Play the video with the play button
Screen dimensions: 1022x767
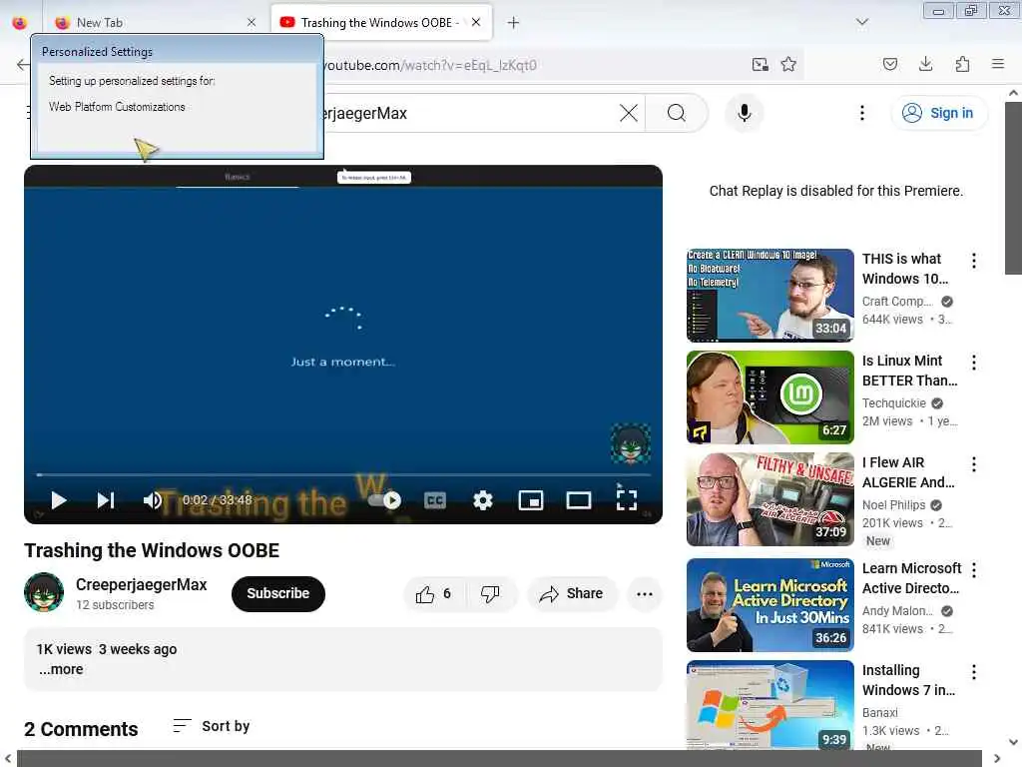[58, 500]
